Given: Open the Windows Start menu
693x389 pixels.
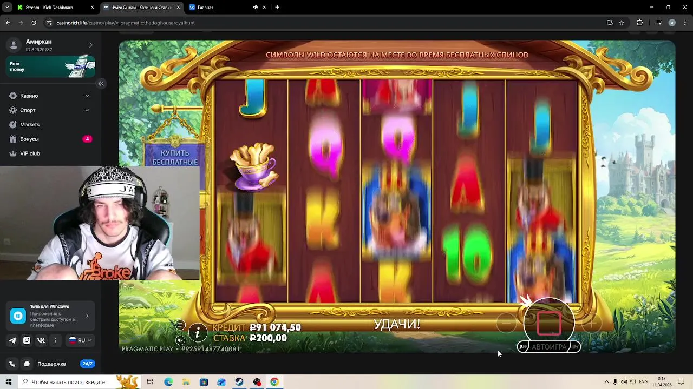Looking at the screenshot, I should 8,382.
